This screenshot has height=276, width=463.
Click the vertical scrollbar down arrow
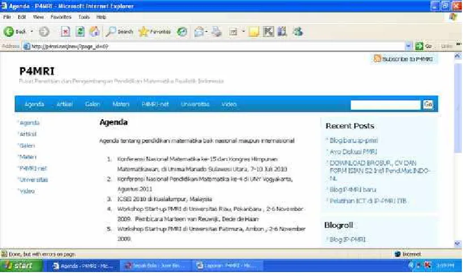tap(458, 243)
